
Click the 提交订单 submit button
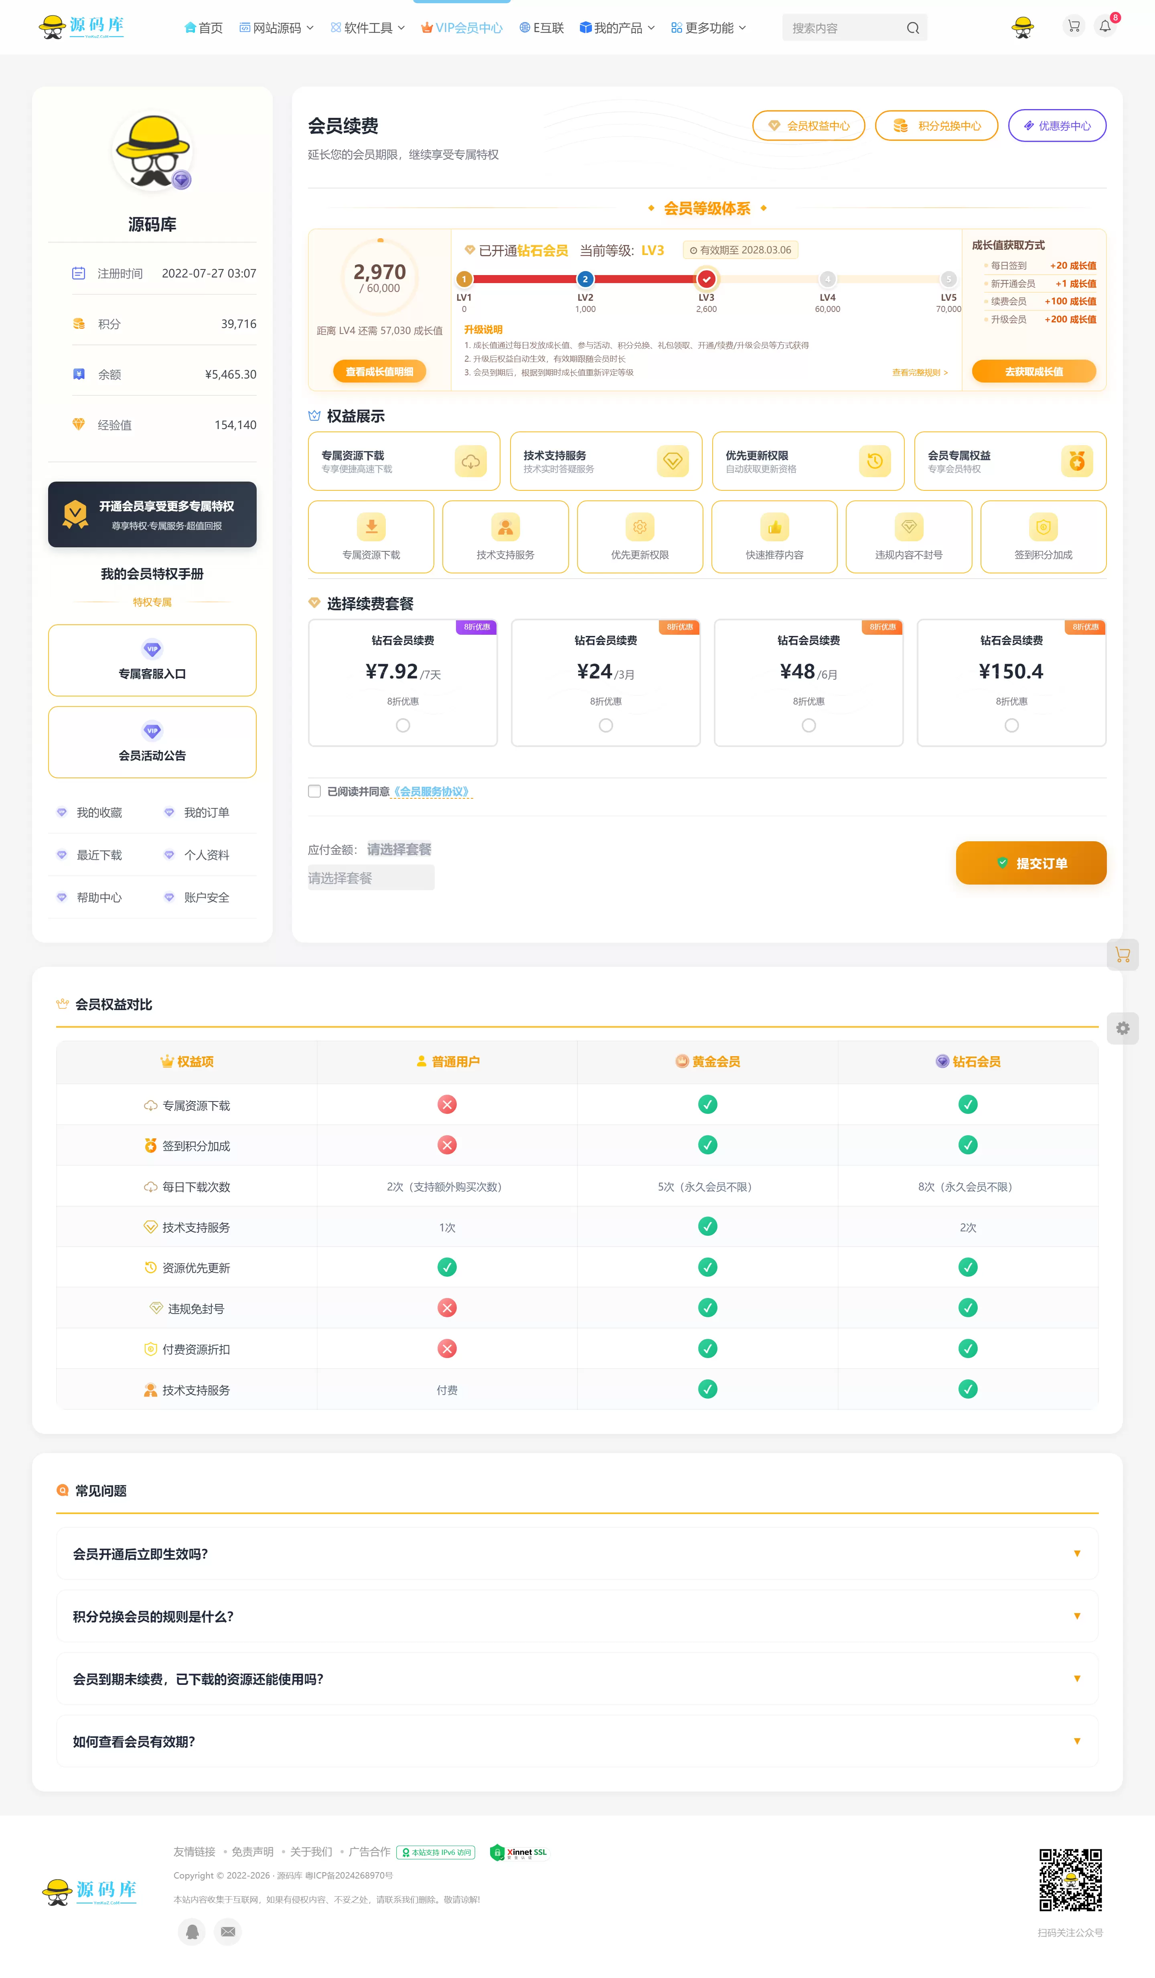click(x=1031, y=862)
